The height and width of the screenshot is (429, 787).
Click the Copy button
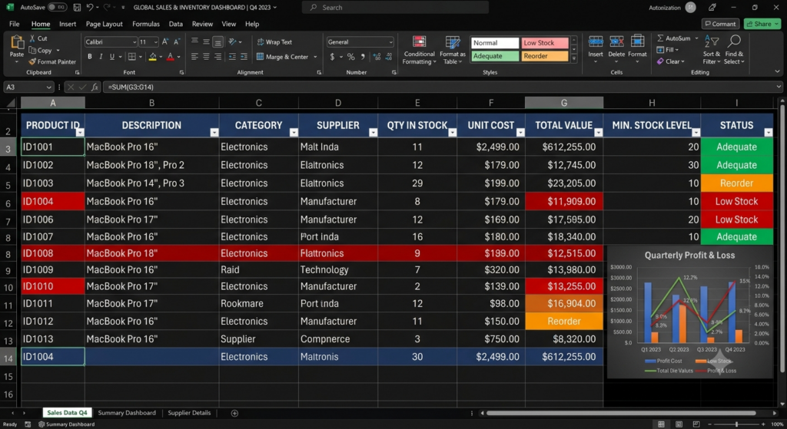(44, 50)
